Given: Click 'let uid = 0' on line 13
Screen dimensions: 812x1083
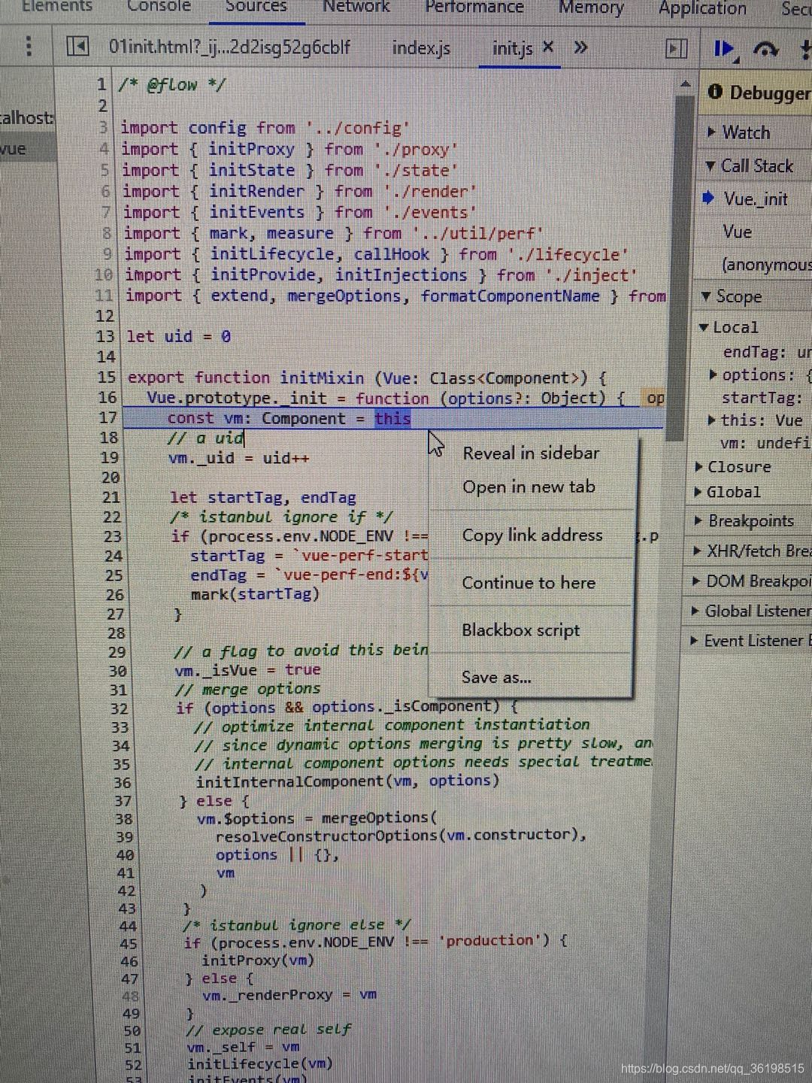Looking at the screenshot, I should point(179,336).
